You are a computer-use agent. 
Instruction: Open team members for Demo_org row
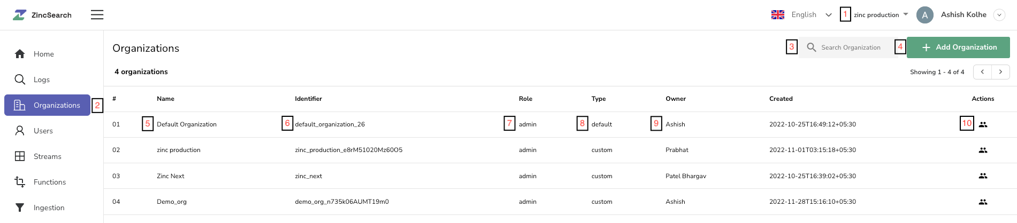(983, 202)
